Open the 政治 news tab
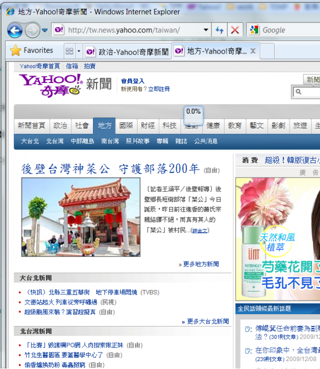This screenshot has width=320, height=369. 60,125
